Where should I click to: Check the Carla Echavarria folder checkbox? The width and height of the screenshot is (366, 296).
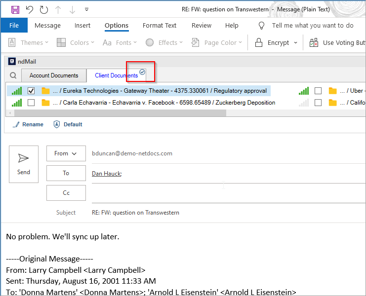pos(31,103)
